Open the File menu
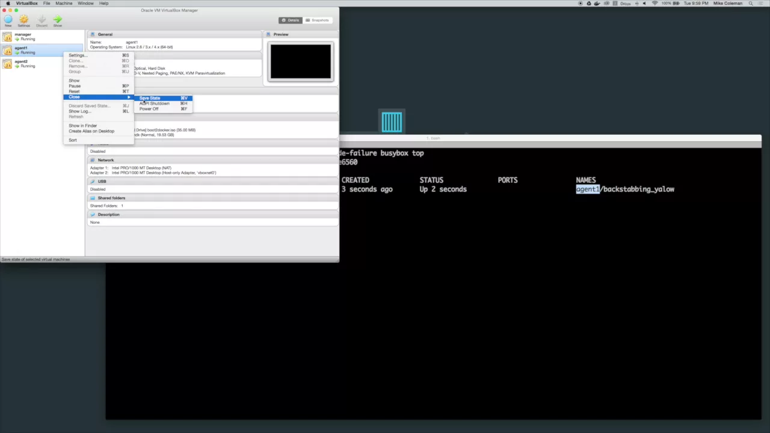The height and width of the screenshot is (433, 770). pos(46,3)
